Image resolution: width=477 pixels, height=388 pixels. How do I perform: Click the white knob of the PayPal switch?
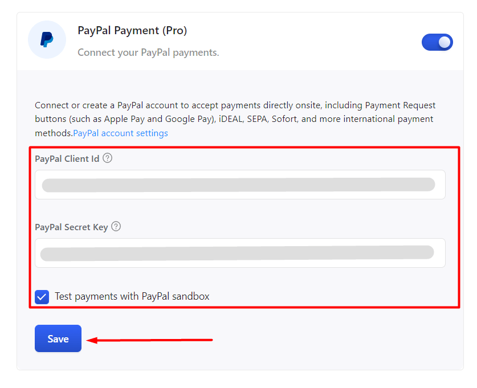click(x=445, y=42)
